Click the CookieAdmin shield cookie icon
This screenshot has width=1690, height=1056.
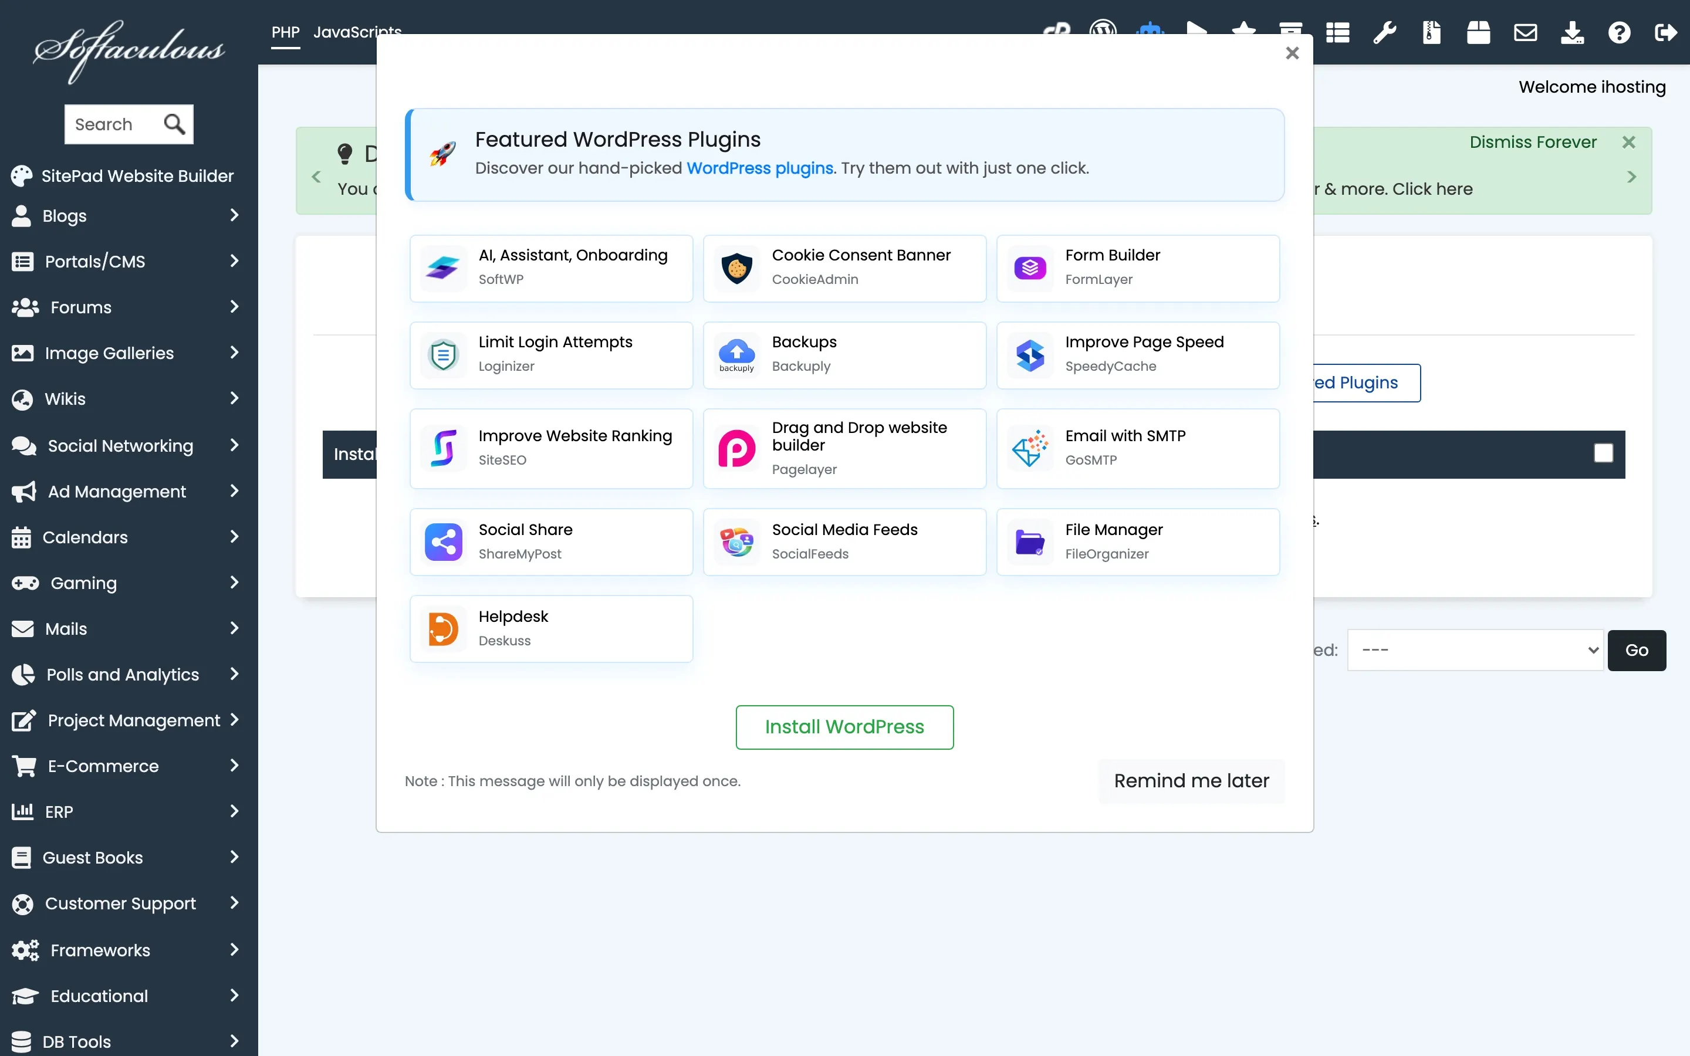(x=736, y=268)
